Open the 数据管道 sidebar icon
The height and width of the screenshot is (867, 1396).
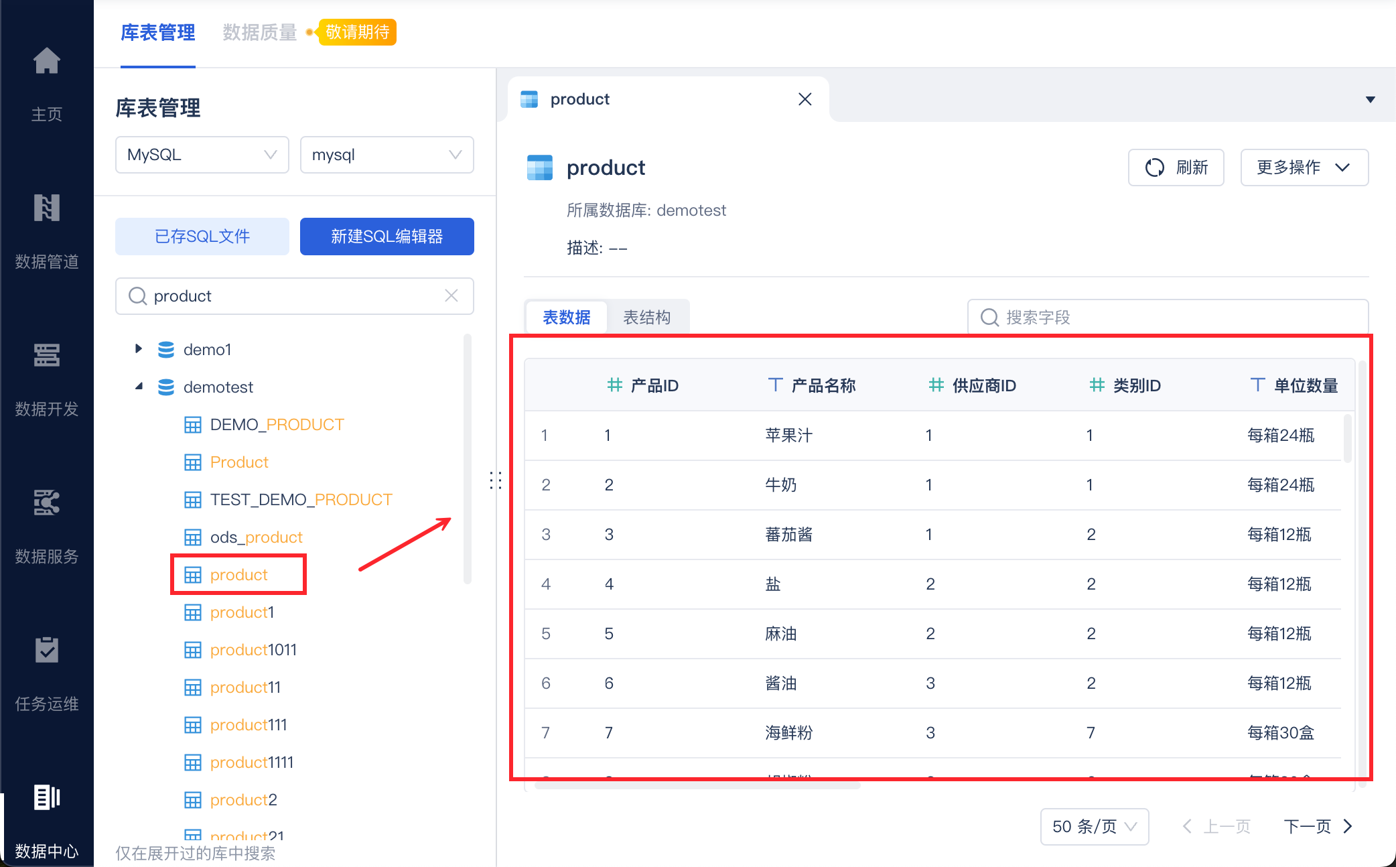(46, 208)
